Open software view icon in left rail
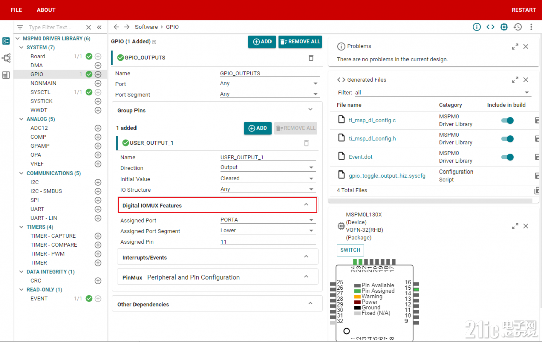The image size is (542, 342). click(6, 41)
